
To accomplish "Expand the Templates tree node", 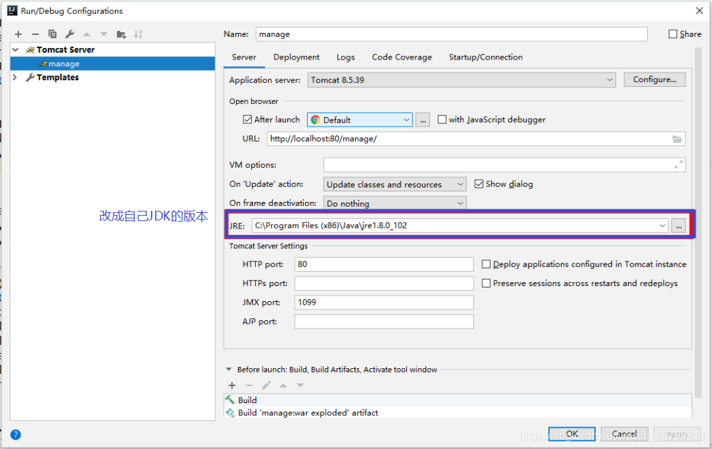I will 14,77.
